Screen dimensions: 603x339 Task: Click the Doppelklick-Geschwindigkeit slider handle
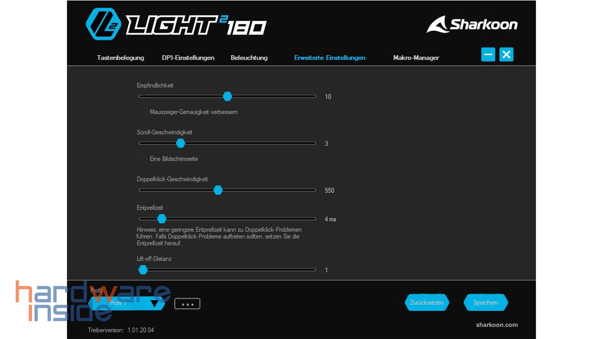click(x=218, y=190)
